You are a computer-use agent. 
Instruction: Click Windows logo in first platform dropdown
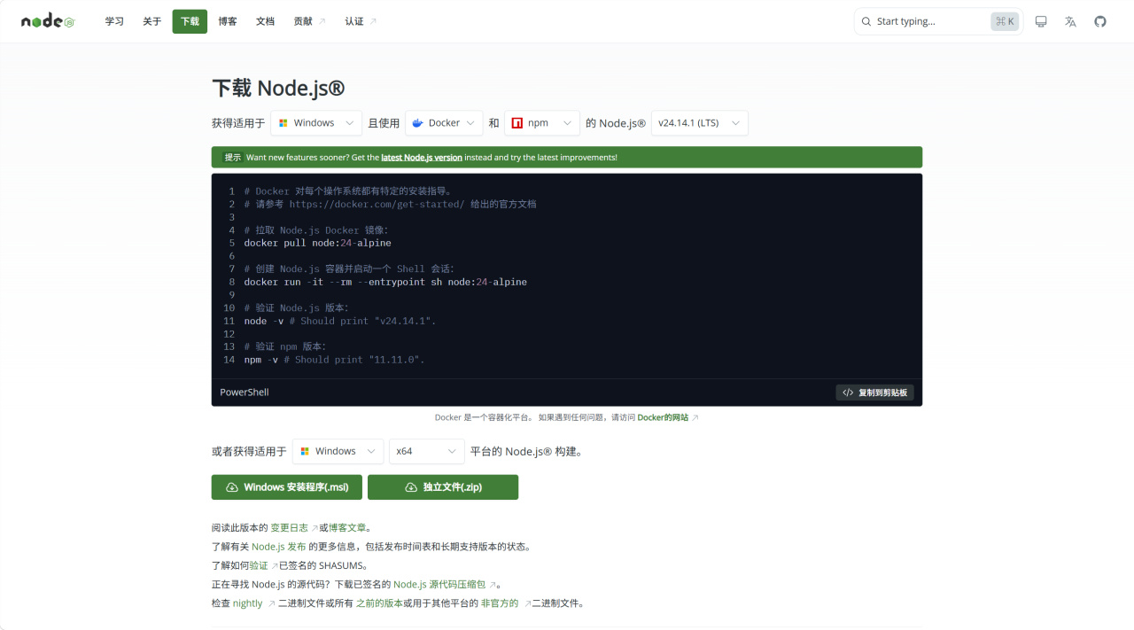click(x=283, y=123)
